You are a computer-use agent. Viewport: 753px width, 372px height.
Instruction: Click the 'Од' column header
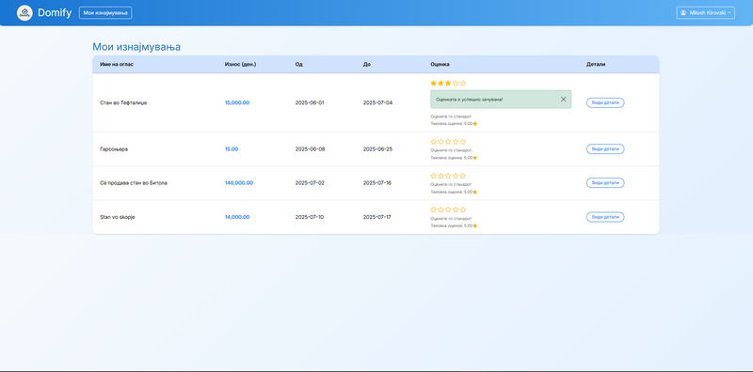299,64
